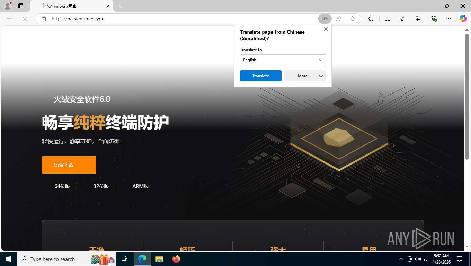Image resolution: width=471 pixels, height=266 pixels.
Task: Open Task View on taskbar
Action: coord(125,259)
